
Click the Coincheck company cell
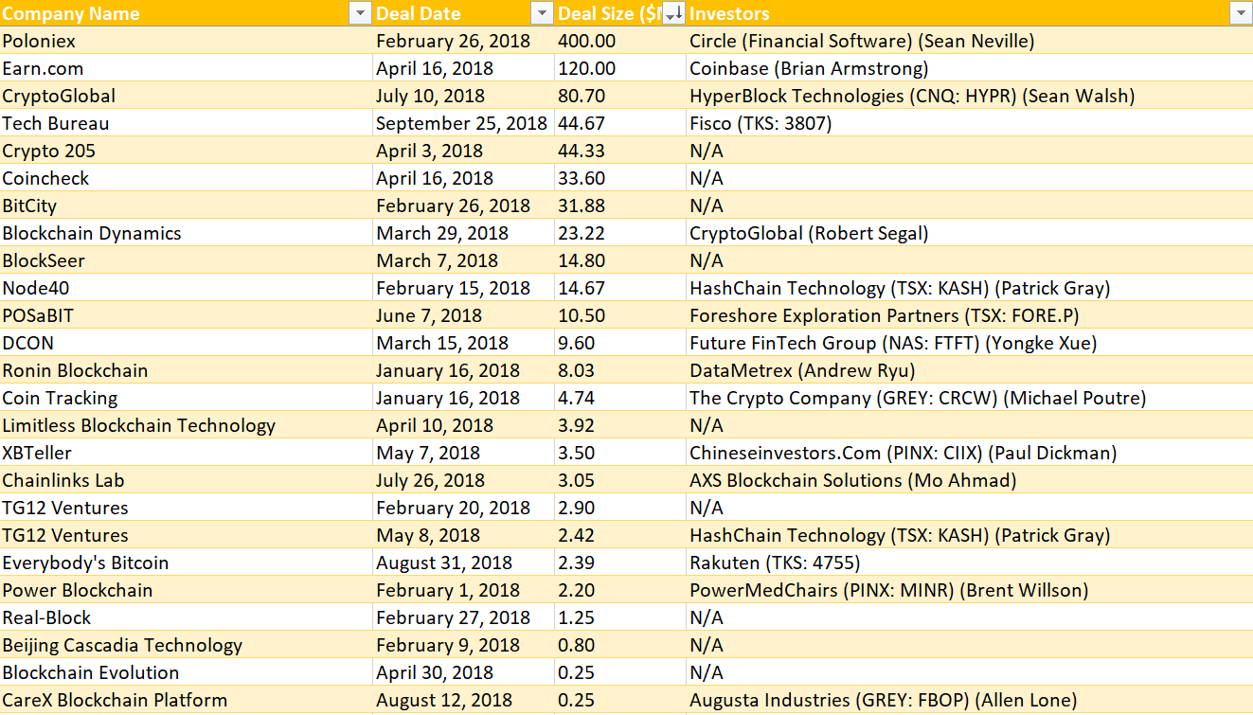187,178
